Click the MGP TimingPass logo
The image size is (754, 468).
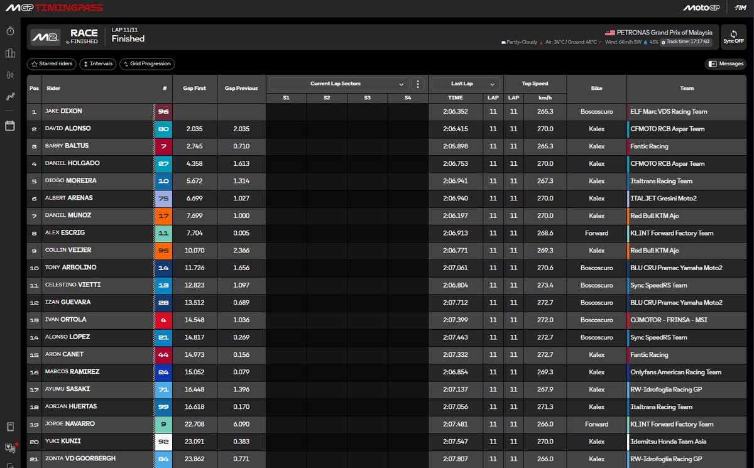[53, 8]
